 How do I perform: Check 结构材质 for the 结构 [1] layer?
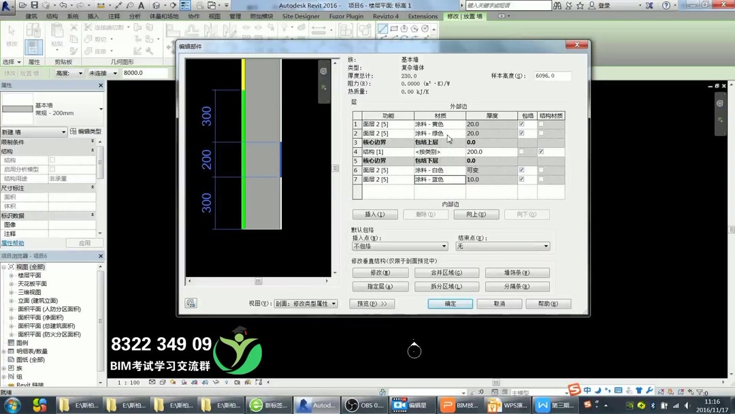[540, 151]
